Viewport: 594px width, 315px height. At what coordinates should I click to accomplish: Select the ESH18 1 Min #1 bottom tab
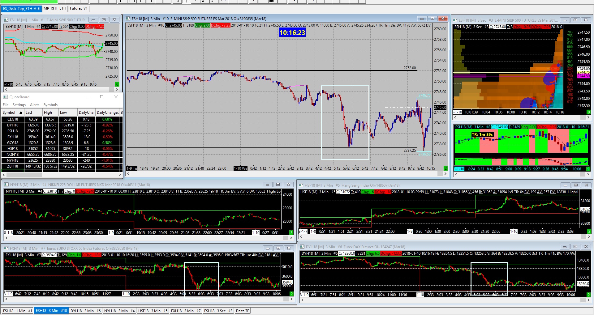click(17, 311)
